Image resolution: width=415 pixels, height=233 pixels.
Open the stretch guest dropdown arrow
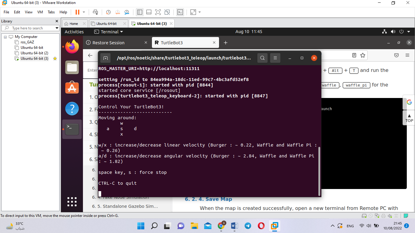pyautogui.click(x=200, y=12)
